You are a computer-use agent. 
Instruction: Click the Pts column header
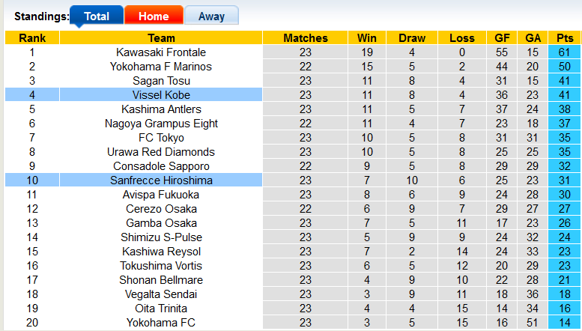(x=564, y=38)
